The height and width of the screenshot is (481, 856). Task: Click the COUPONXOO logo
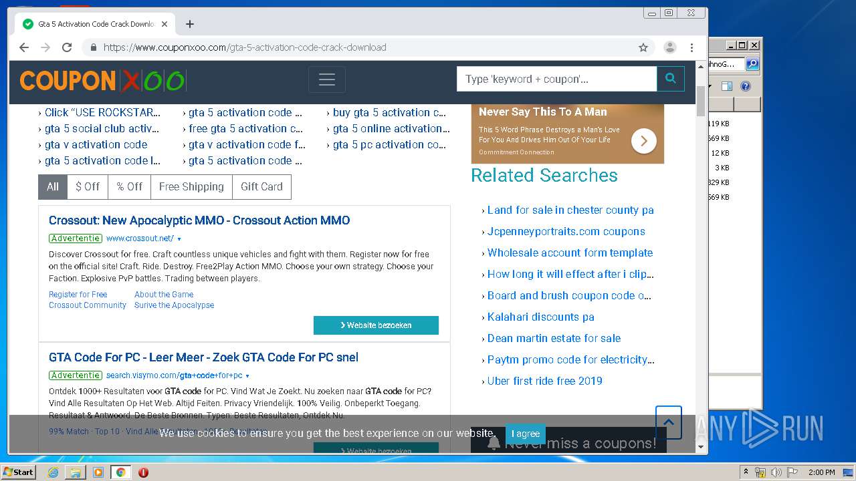click(x=102, y=81)
